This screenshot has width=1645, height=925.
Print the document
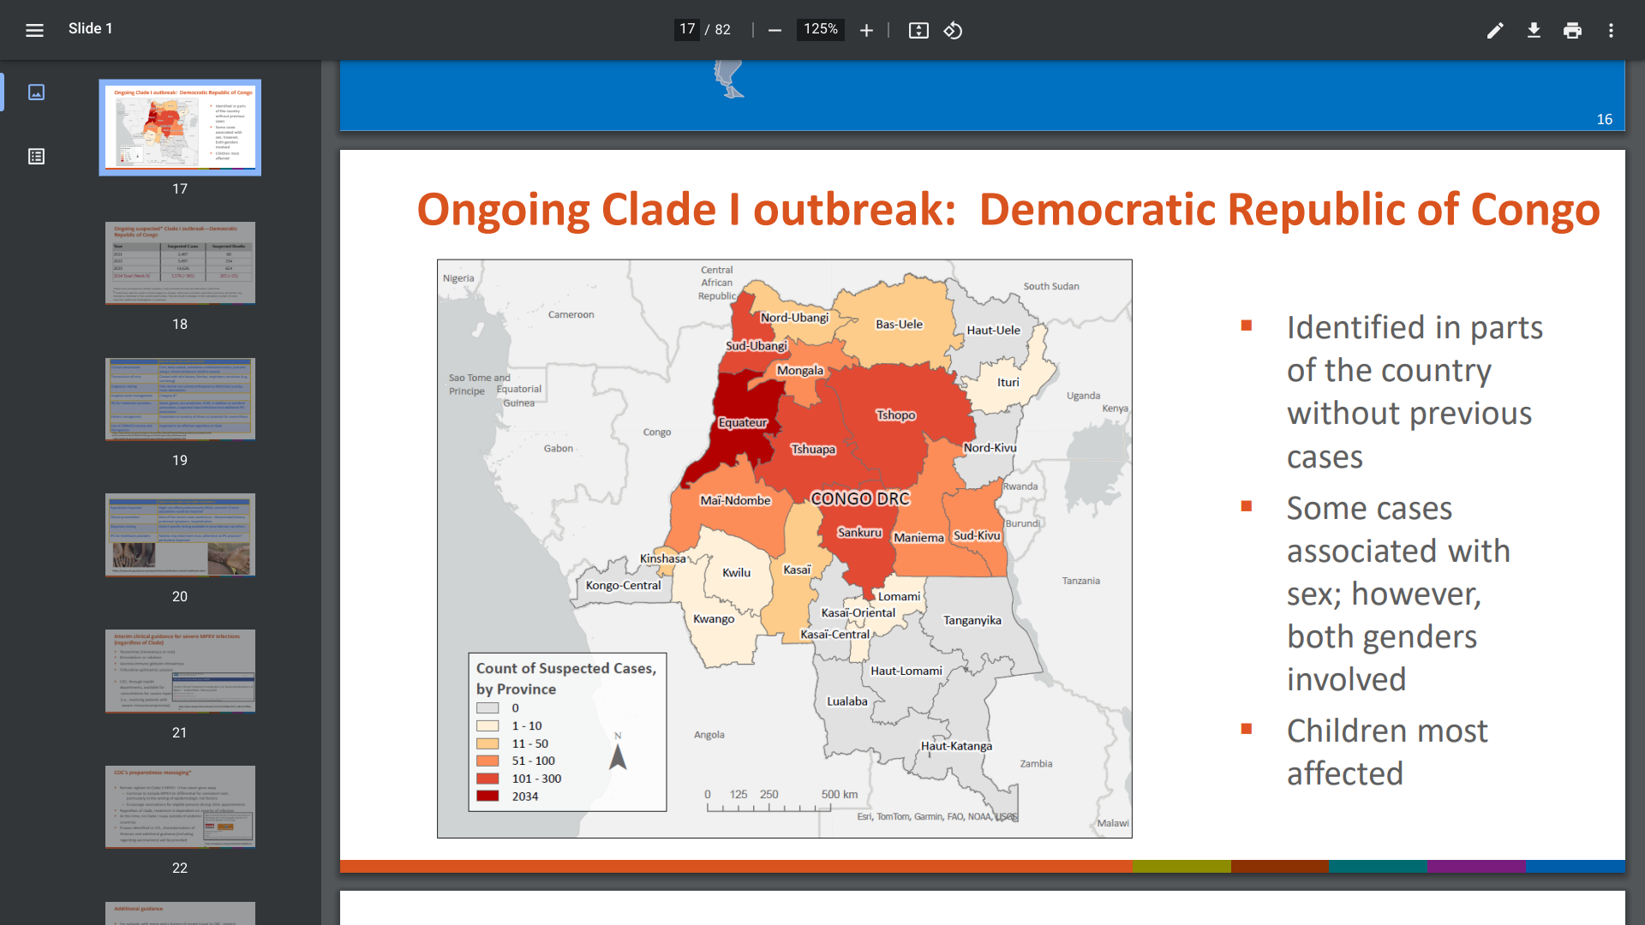(1572, 30)
